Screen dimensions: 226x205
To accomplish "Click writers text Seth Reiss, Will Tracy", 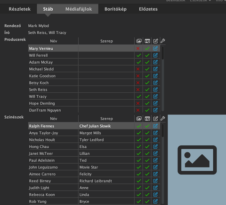I will pyautogui.click(x=47, y=33).
